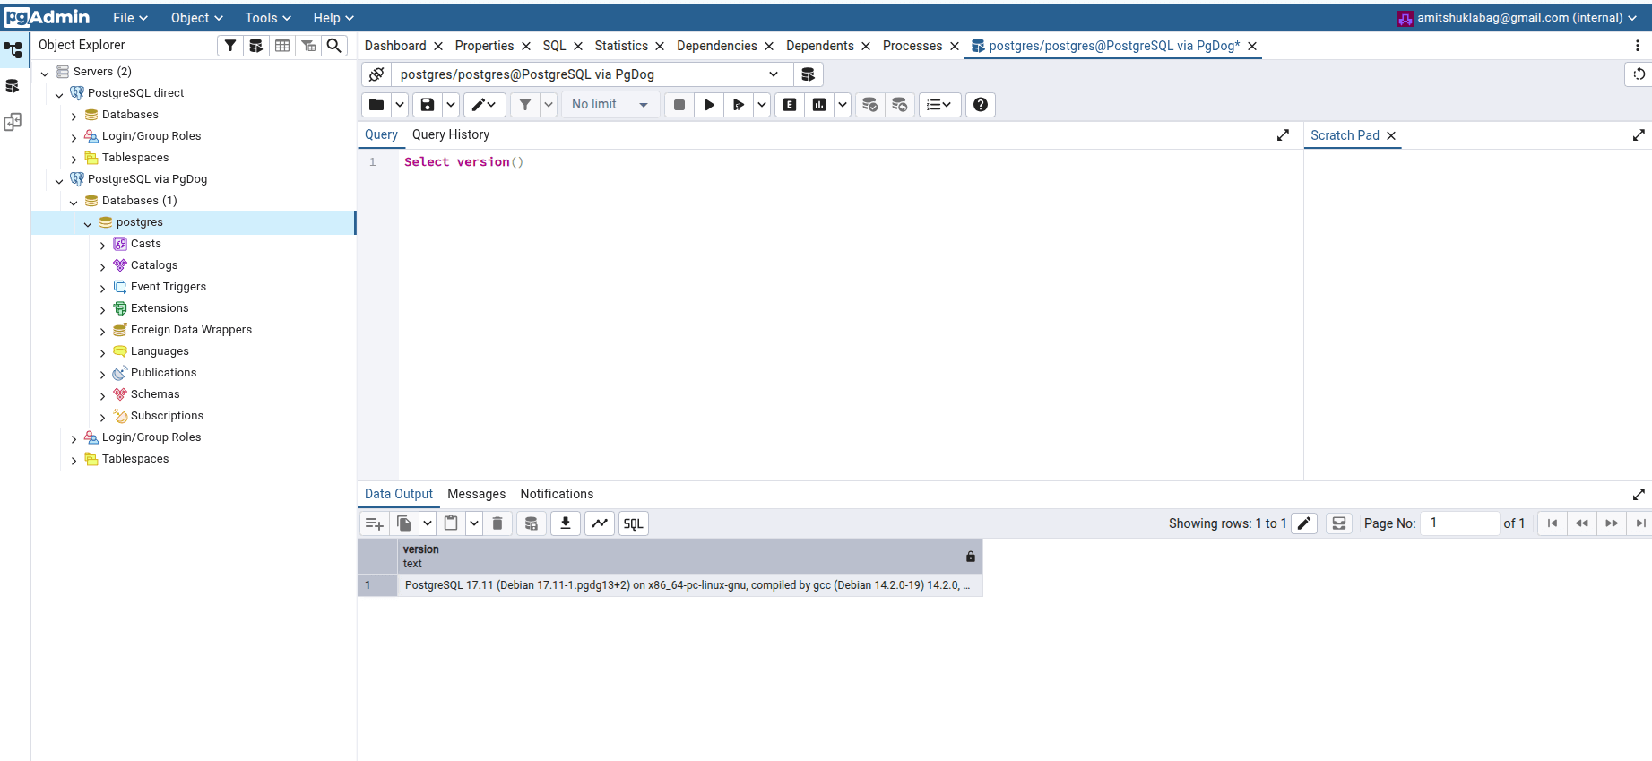Click the Add row icon in results
Image resolution: width=1652 pixels, height=761 pixels.
point(375,523)
